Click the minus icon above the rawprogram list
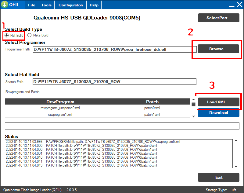This screenshot has height=193, width=244. tap(193, 99)
